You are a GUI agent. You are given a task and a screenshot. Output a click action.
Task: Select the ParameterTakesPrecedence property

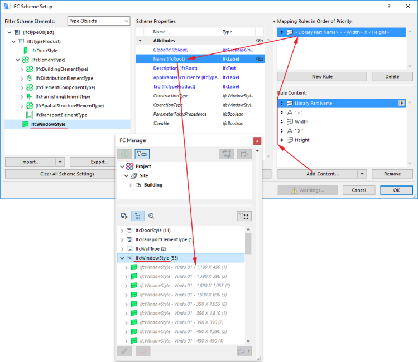tap(200, 114)
